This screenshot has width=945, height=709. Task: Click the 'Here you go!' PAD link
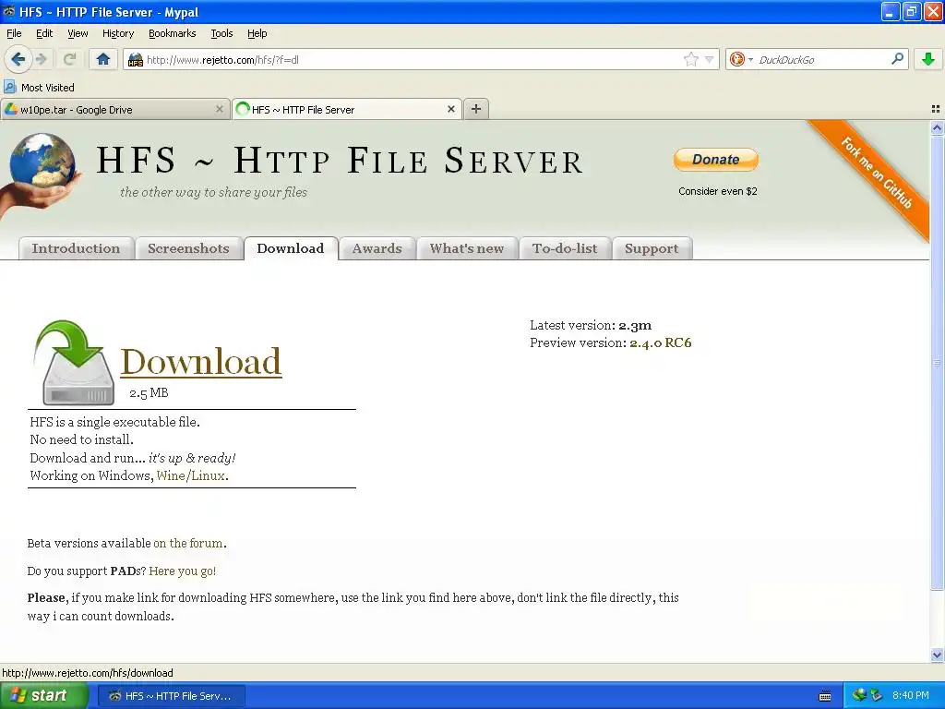click(x=182, y=571)
